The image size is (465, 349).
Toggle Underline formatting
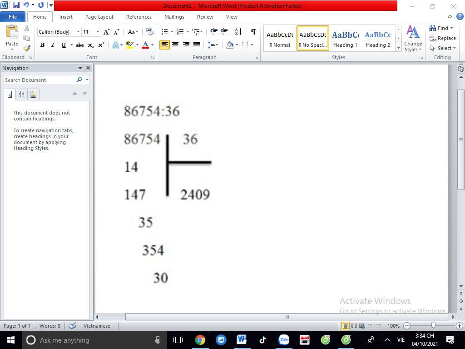pyautogui.click(x=64, y=45)
